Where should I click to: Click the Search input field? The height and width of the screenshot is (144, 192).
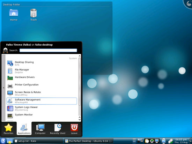pos(48,50)
